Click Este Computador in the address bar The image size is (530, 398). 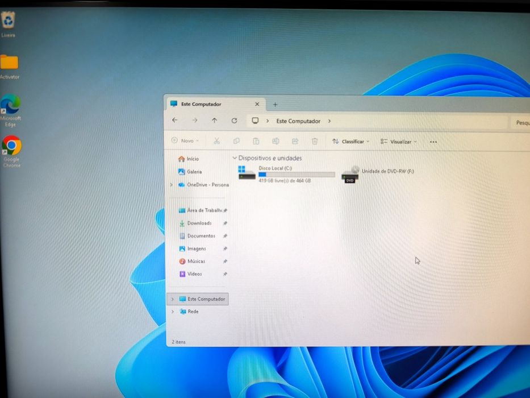point(298,121)
